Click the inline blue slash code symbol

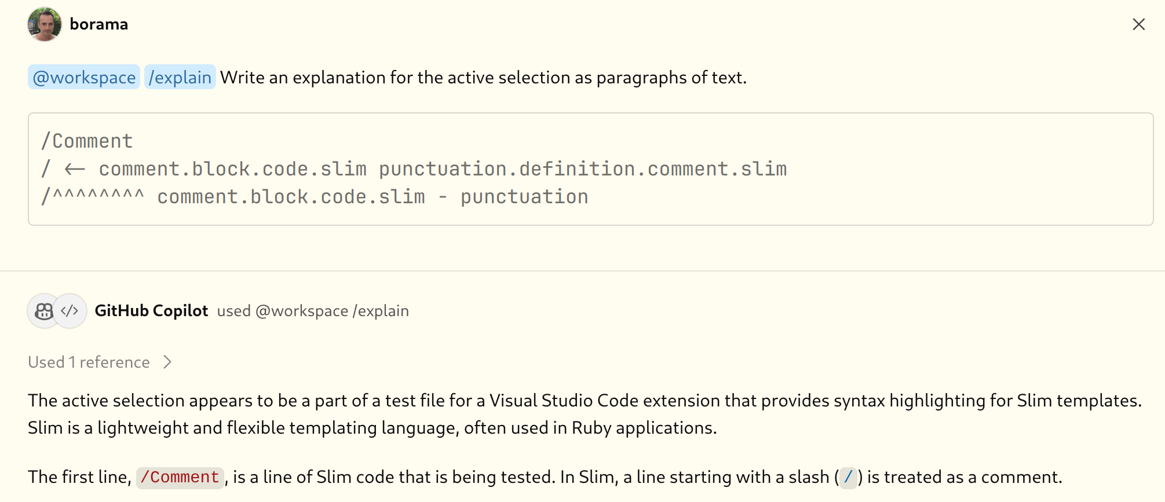coord(848,478)
